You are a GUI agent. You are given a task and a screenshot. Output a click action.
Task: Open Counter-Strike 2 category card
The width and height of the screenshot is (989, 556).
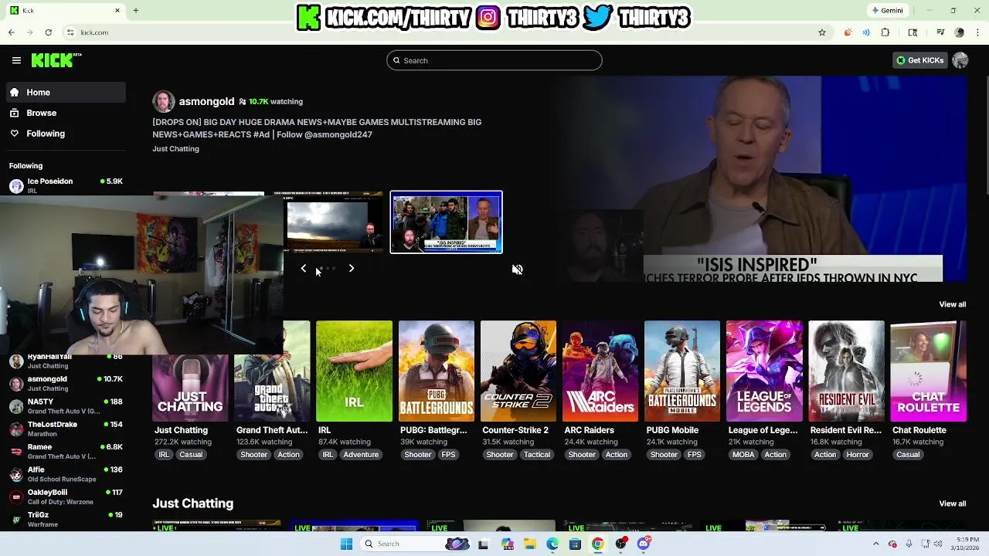coord(518,371)
